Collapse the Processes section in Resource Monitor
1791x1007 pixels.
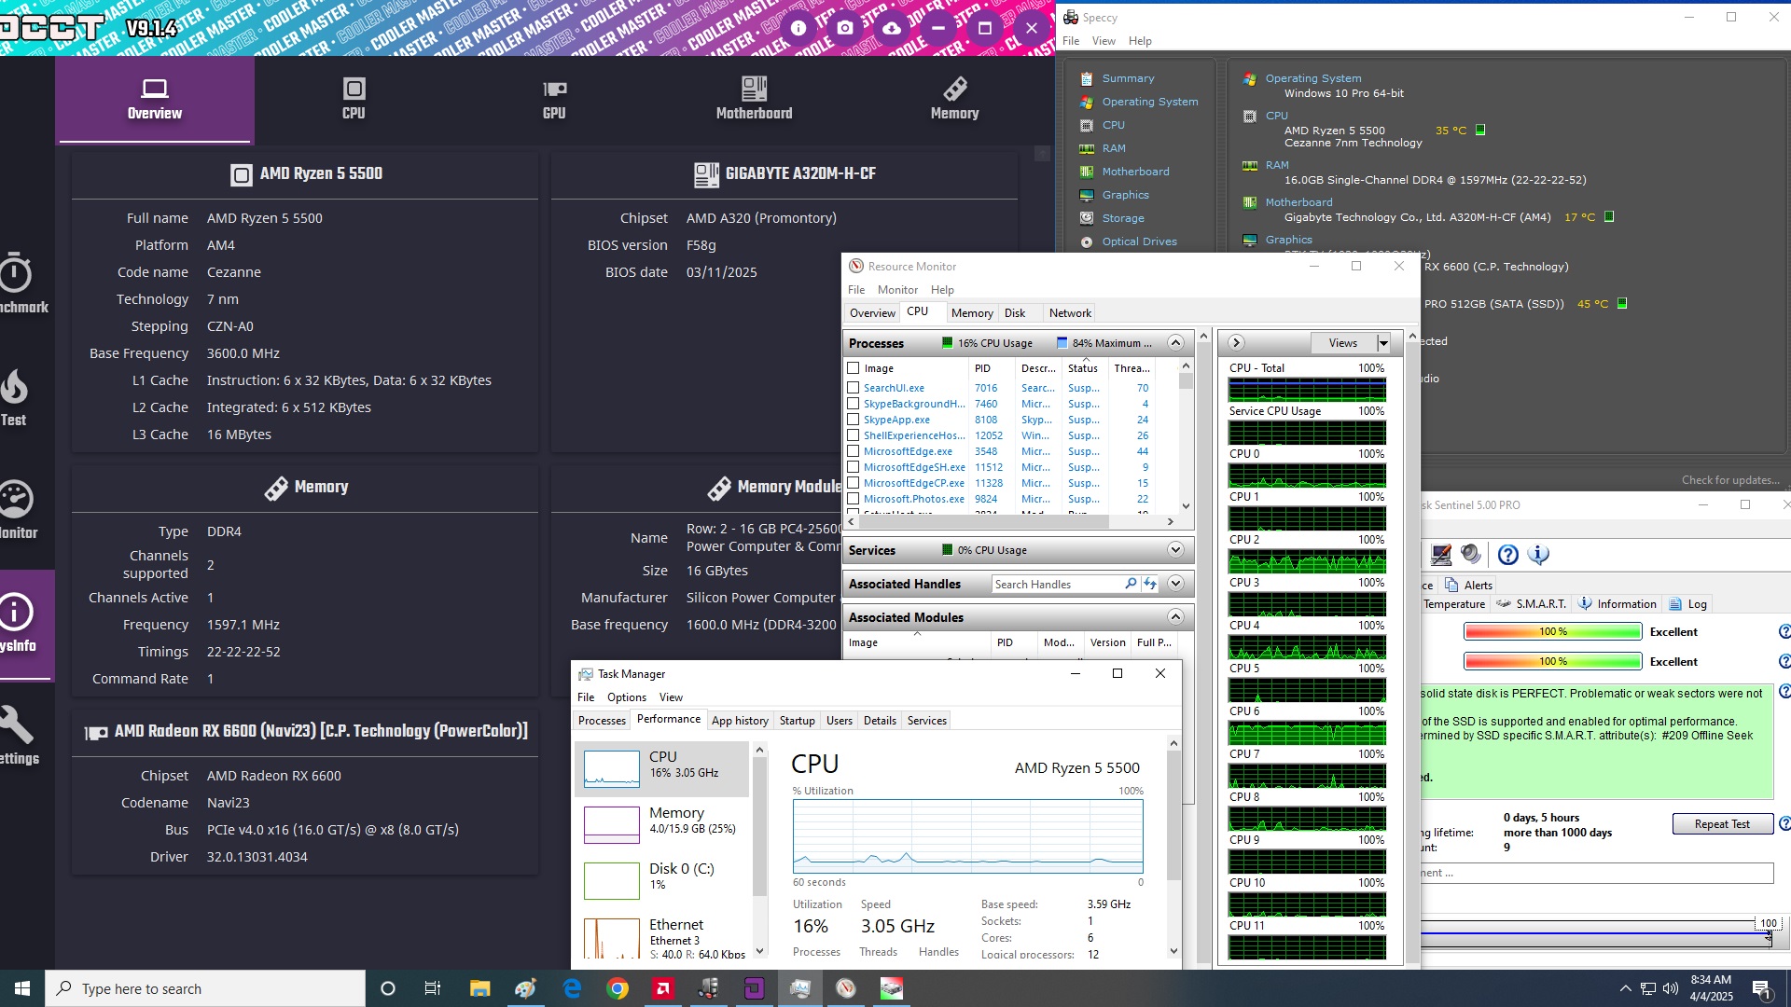coord(1175,342)
